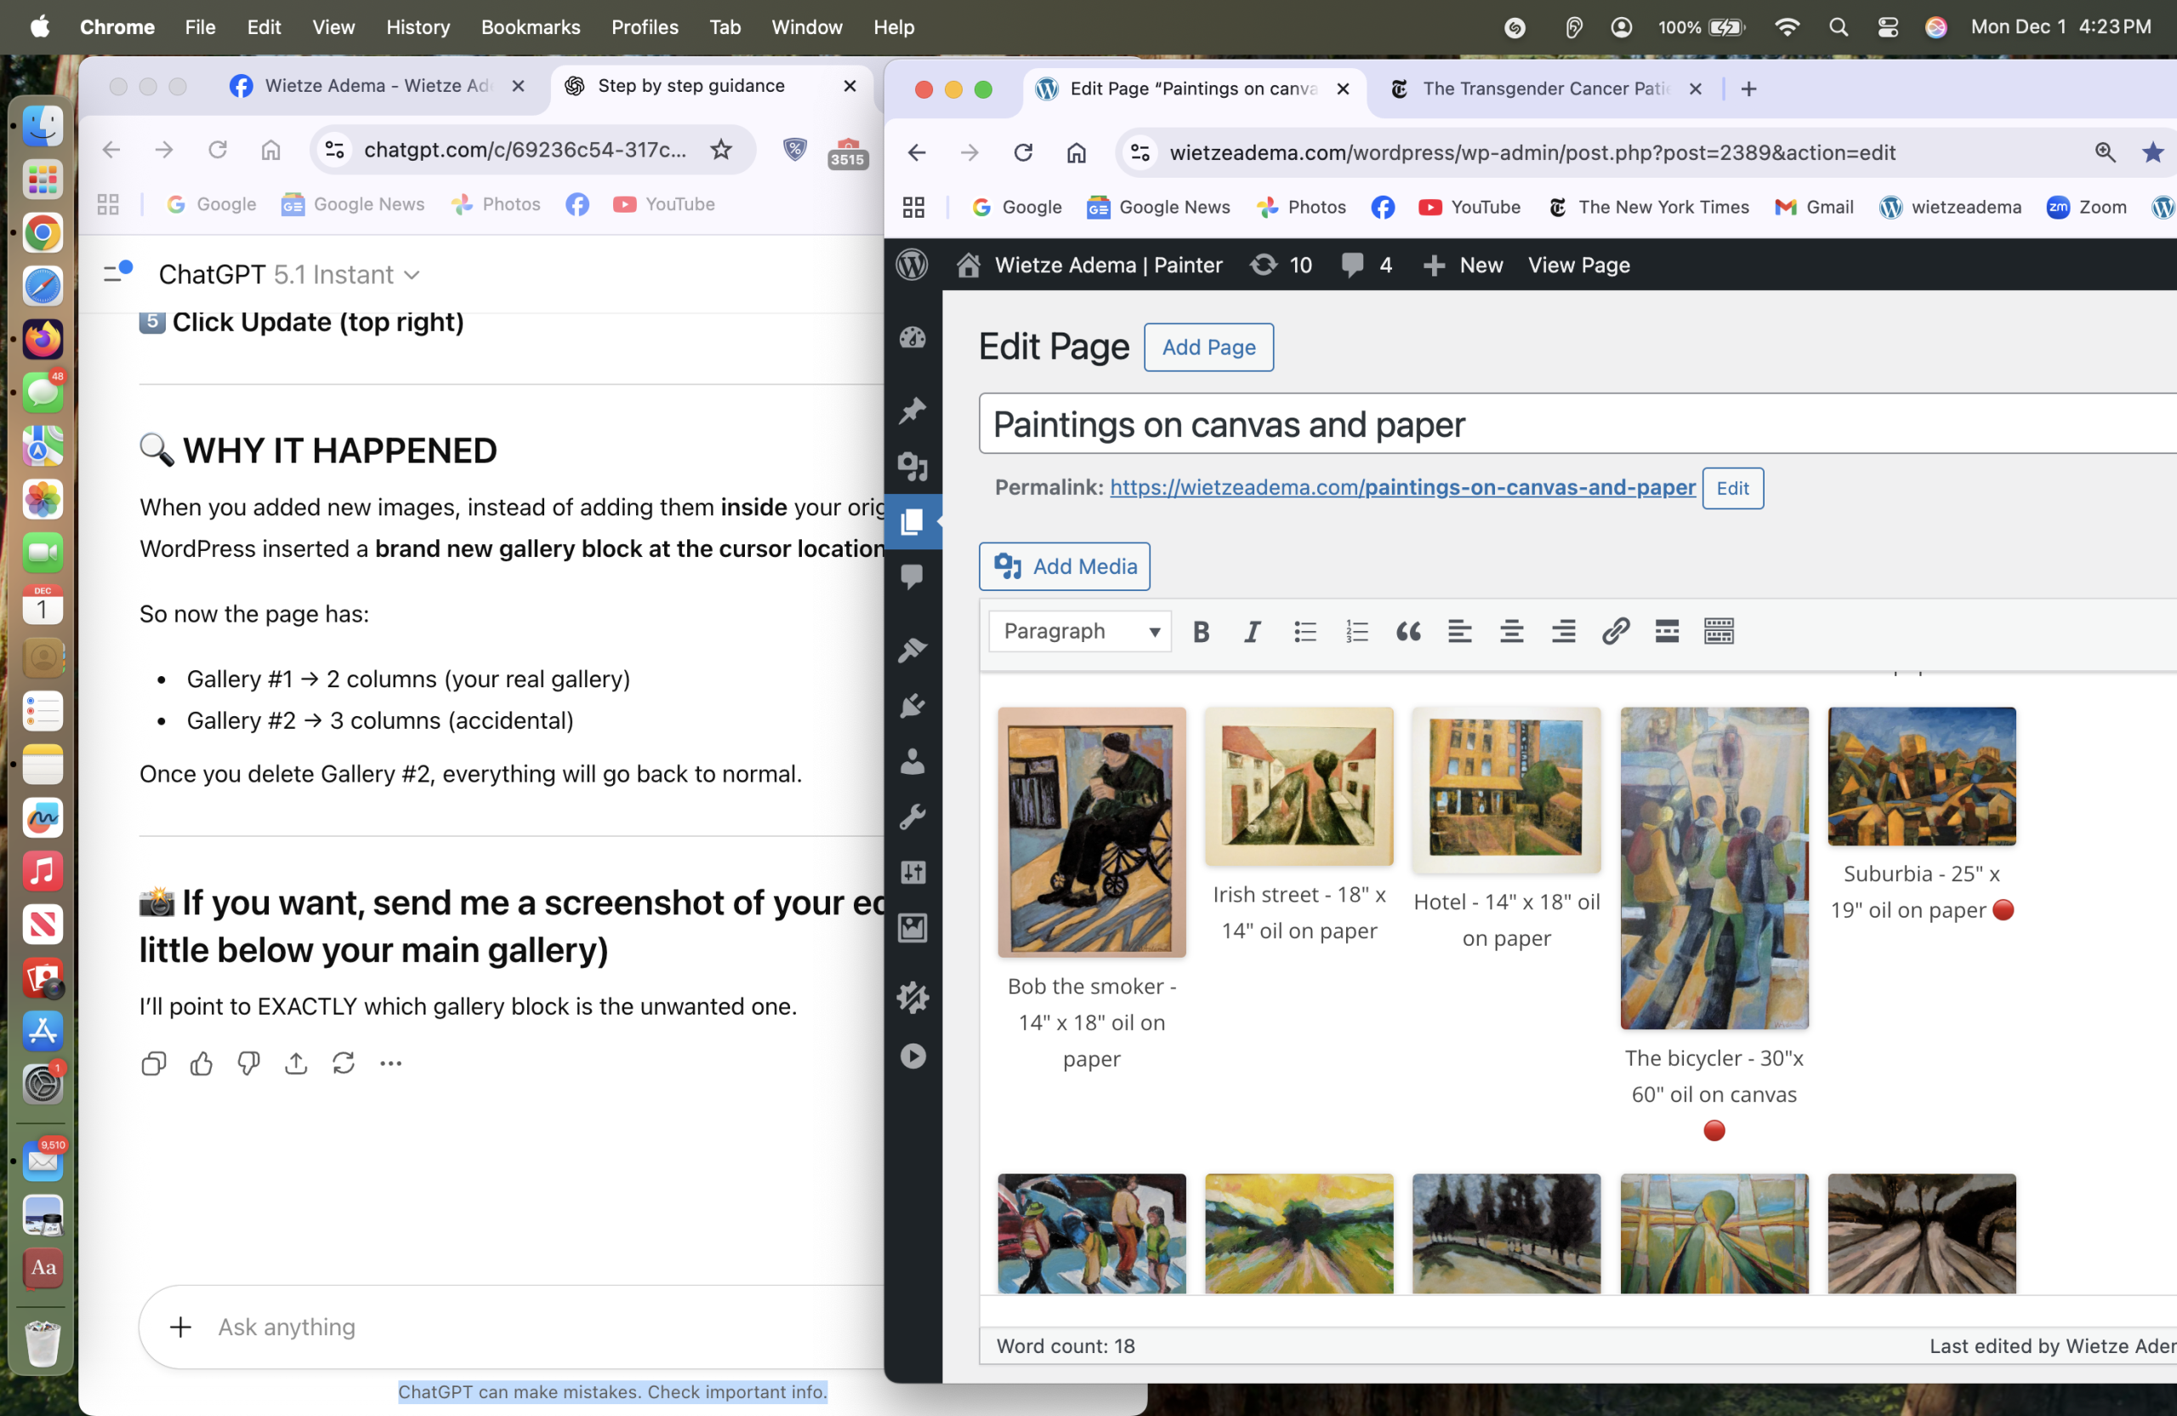Open the WordPress Dashboard sidebar icon
This screenshot has height=1416, width=2177.
[x=912, y=338]
